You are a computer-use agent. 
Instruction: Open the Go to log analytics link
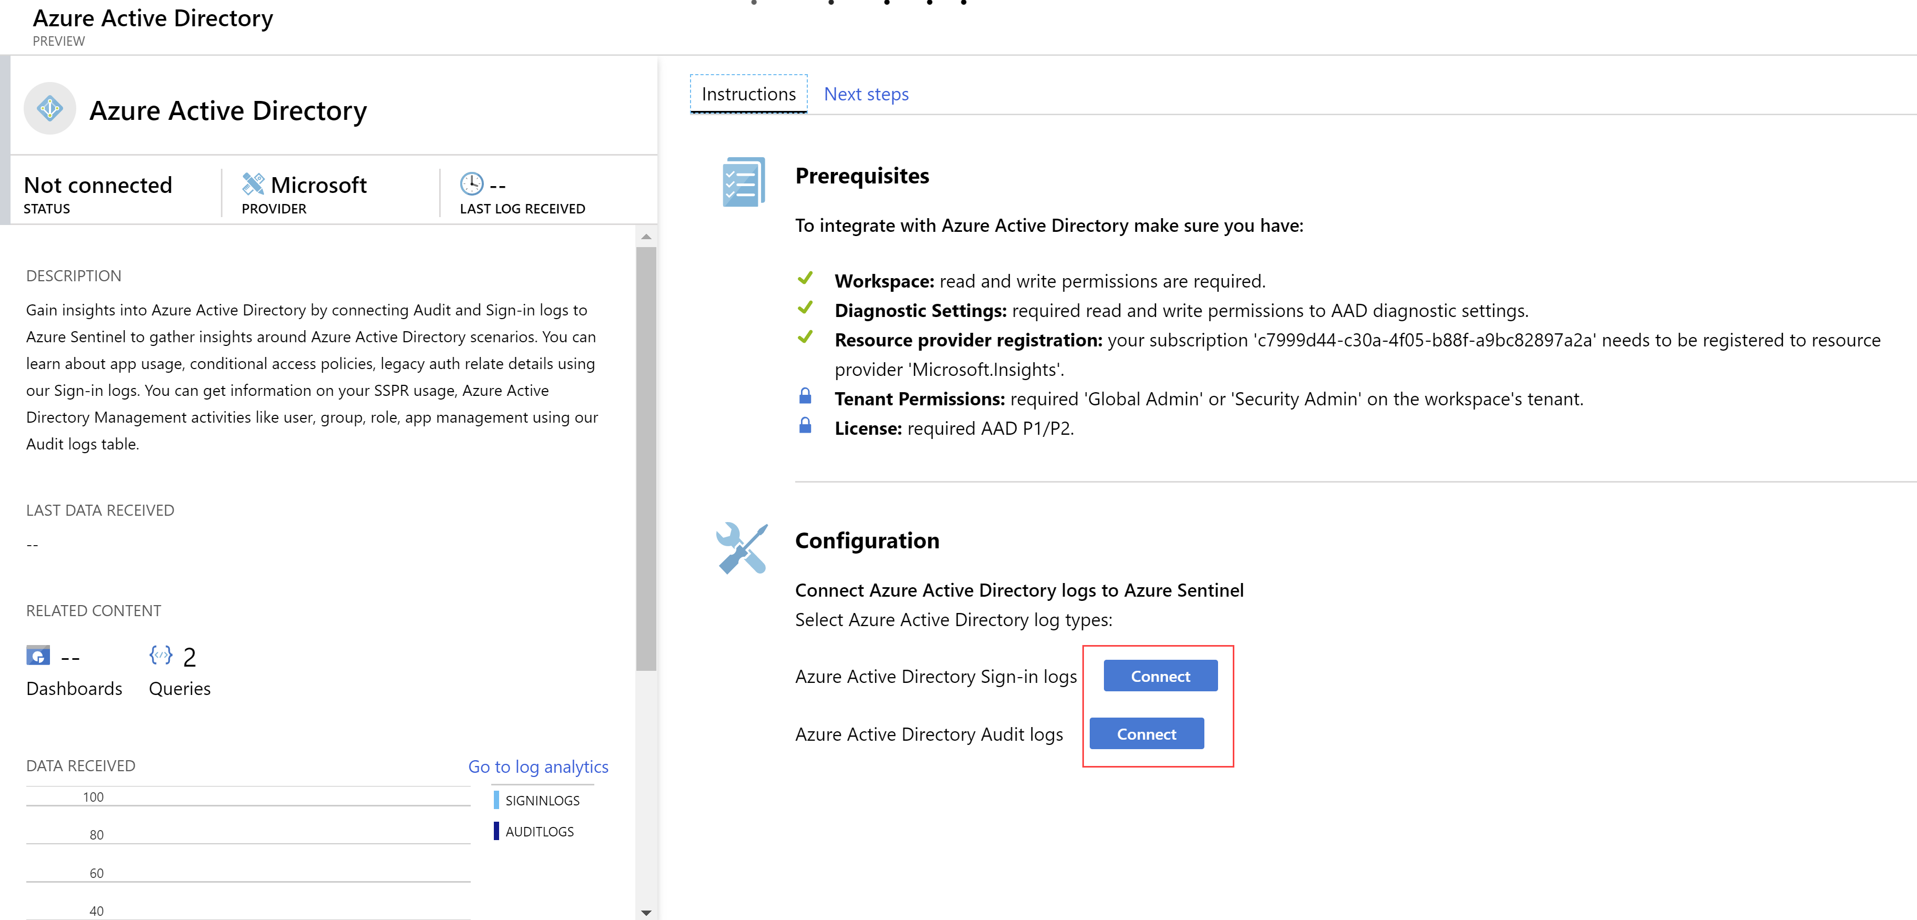coord(538,767)
